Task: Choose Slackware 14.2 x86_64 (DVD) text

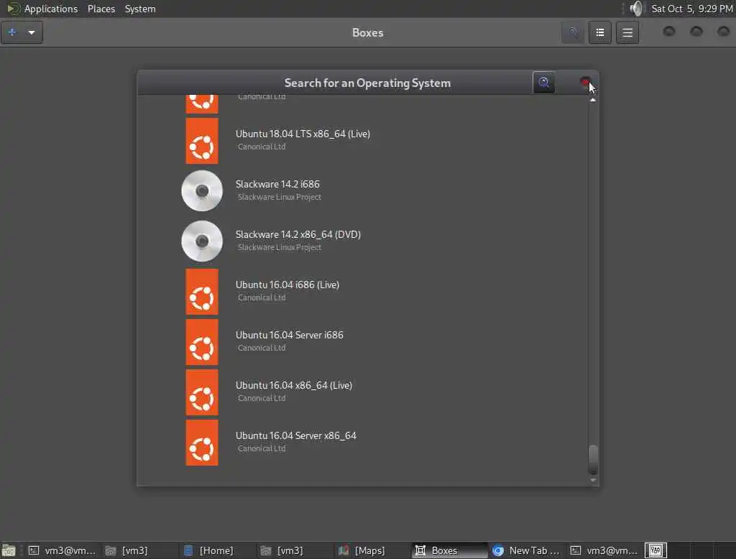Action: pyautogui.click(x=298, y=234)
